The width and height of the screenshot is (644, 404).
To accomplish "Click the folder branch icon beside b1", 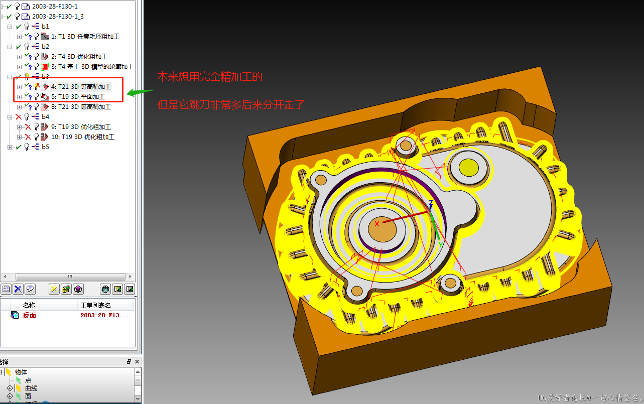I will [x=35, y=27].
